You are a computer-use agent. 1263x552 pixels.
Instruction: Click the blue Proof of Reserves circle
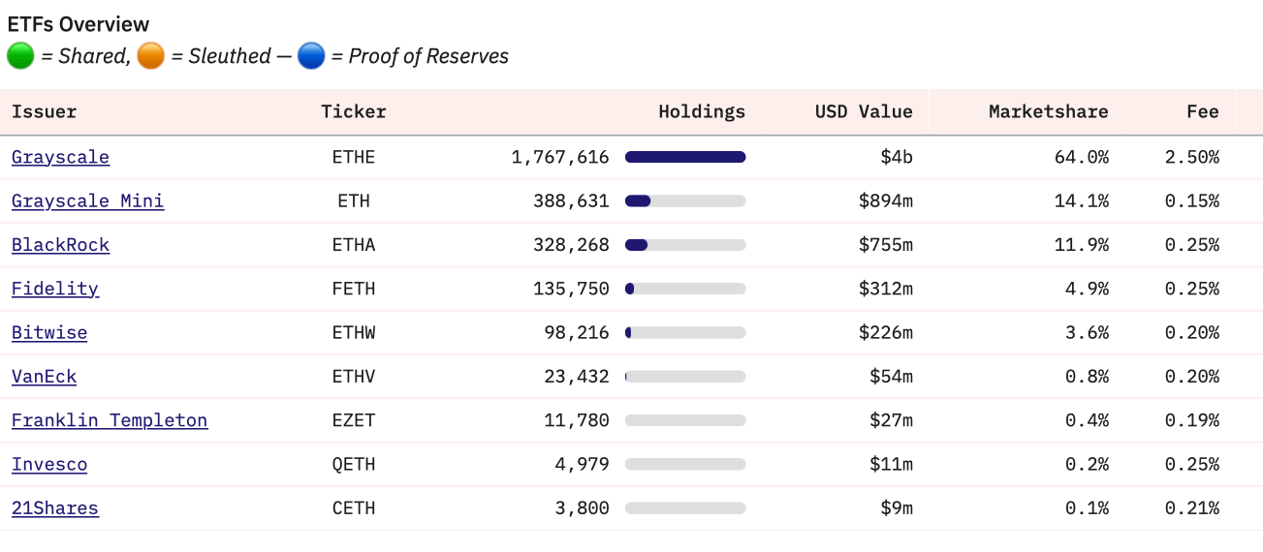(311, 56)
